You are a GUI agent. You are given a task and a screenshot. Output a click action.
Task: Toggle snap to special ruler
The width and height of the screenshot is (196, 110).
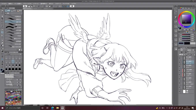coord(66,6)
